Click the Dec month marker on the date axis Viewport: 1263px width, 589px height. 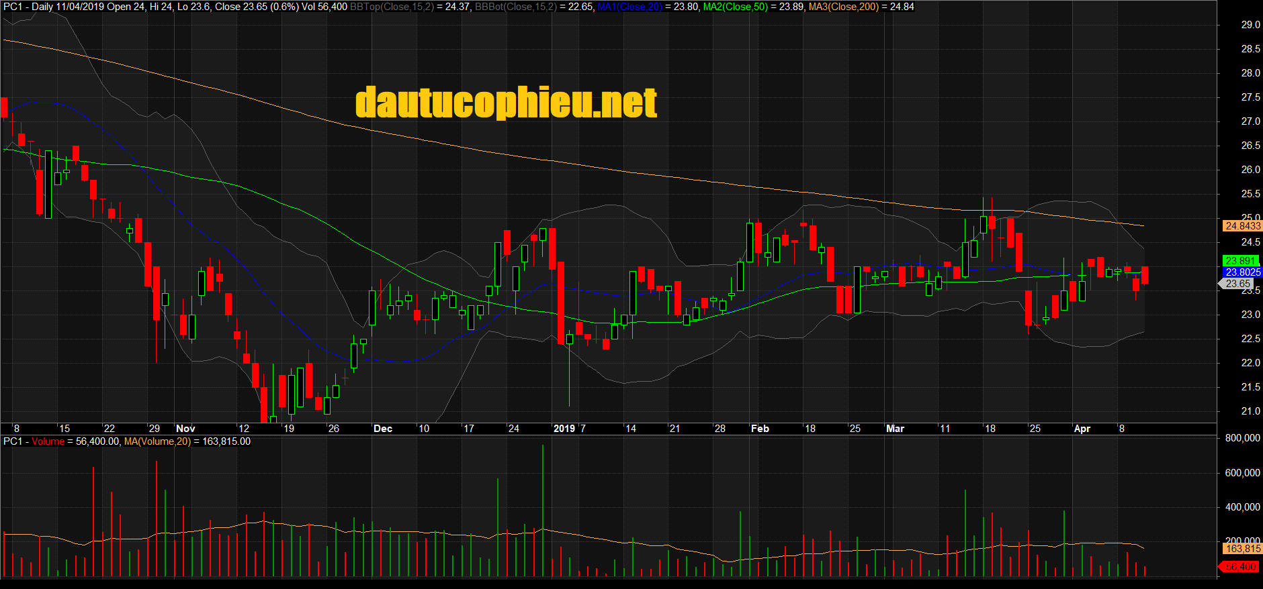pyautogui.click(x=383, y=429)
